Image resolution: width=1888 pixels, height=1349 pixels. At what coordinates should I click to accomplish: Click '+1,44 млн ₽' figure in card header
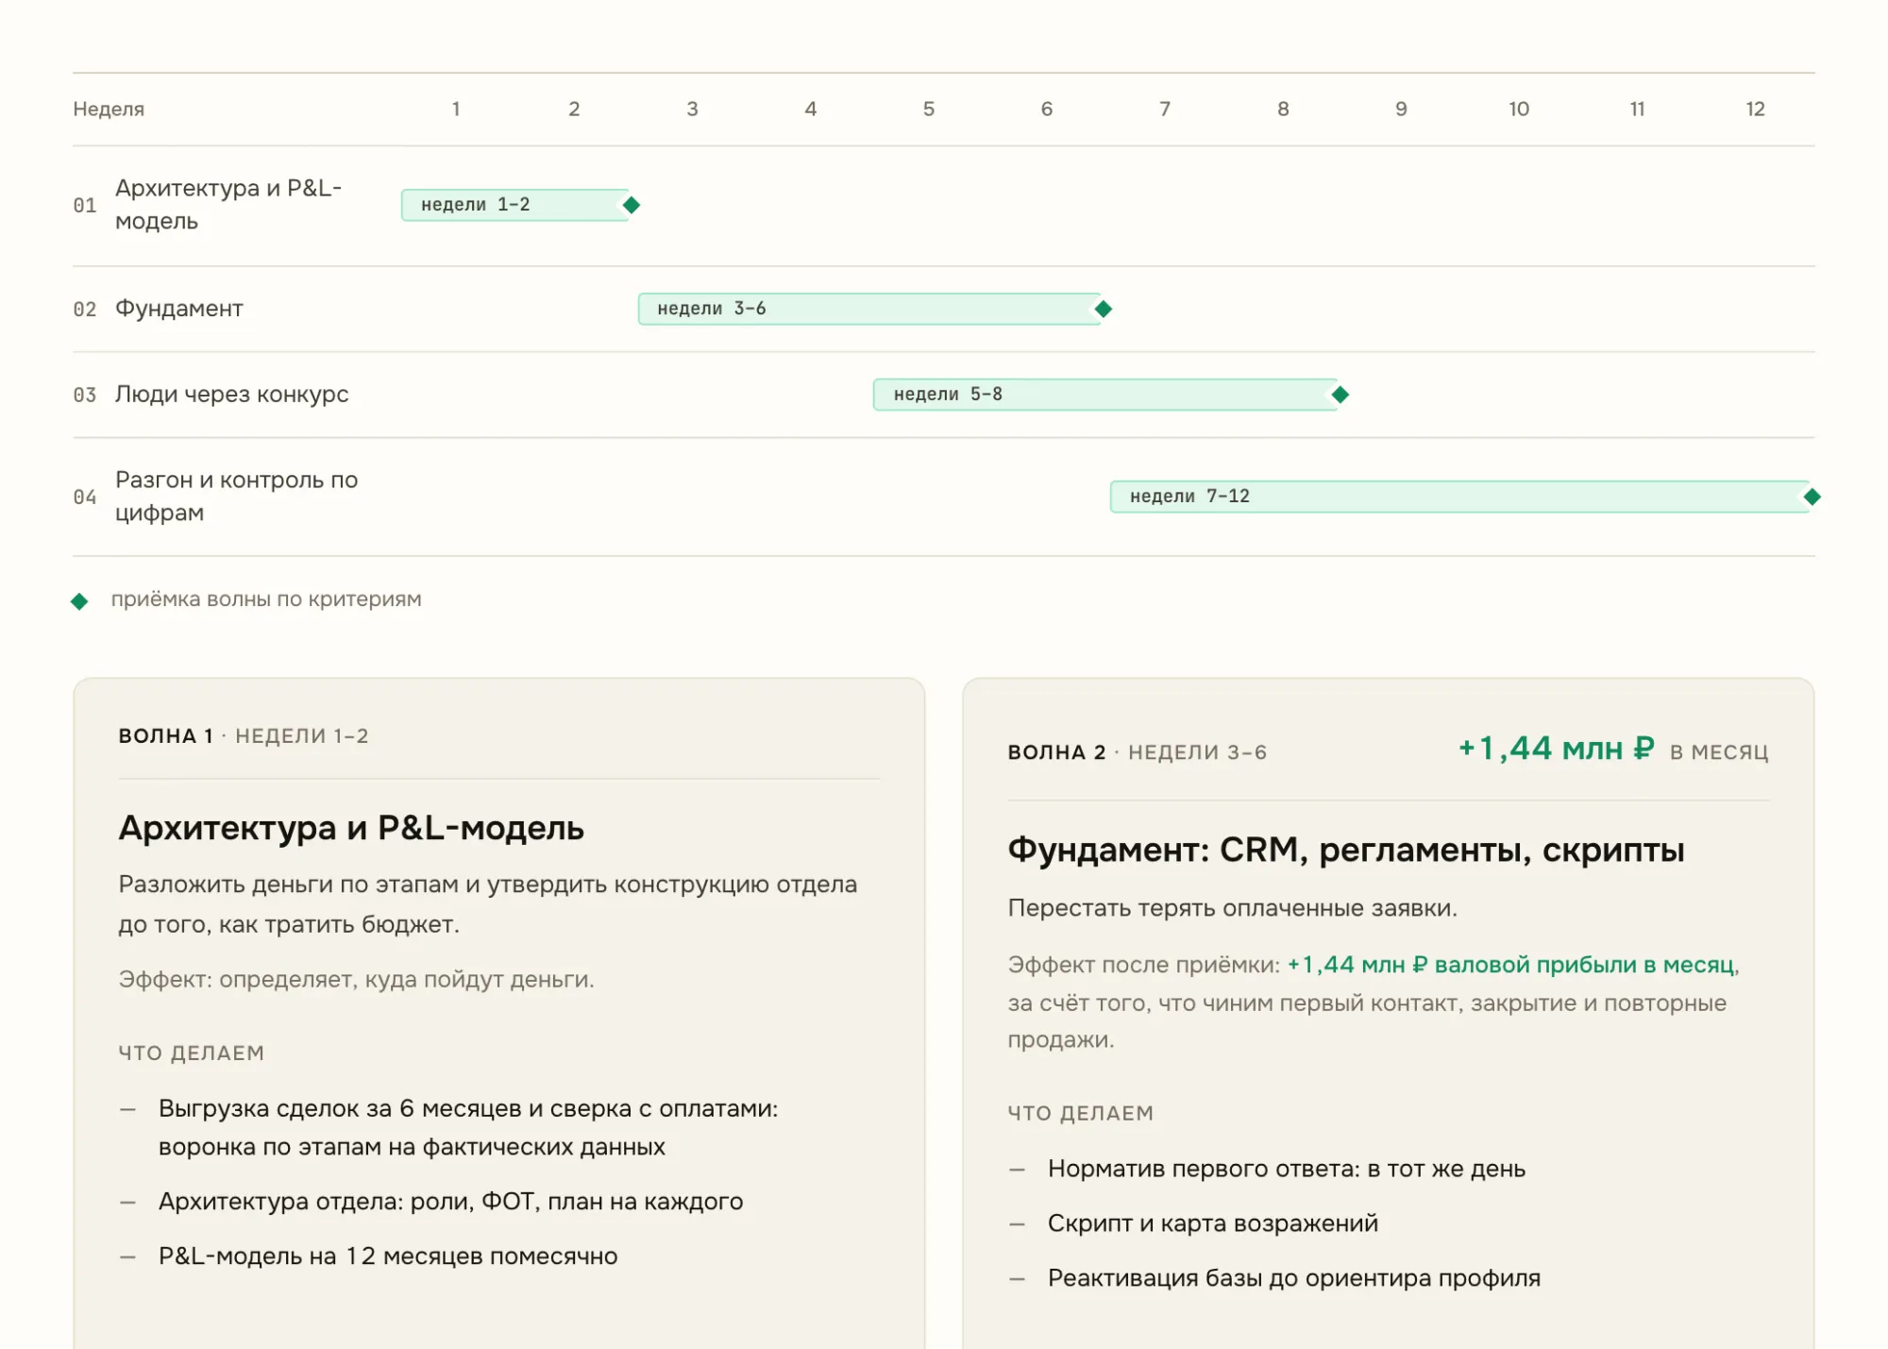tap(1556, 749)
